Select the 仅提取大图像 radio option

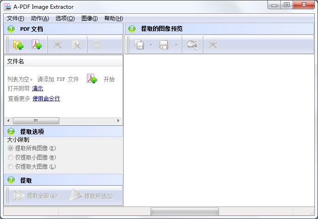click(x=11, y=167)
